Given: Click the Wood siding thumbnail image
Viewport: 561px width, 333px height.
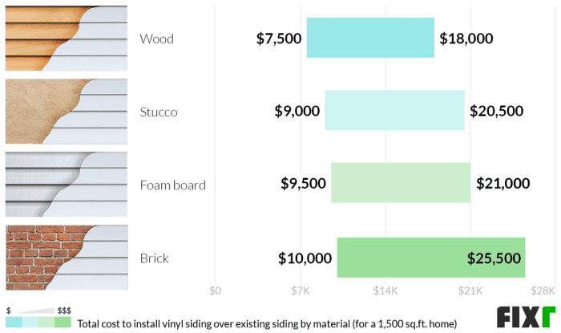Looking at the screenshot, I should click(x=66, y=38).
